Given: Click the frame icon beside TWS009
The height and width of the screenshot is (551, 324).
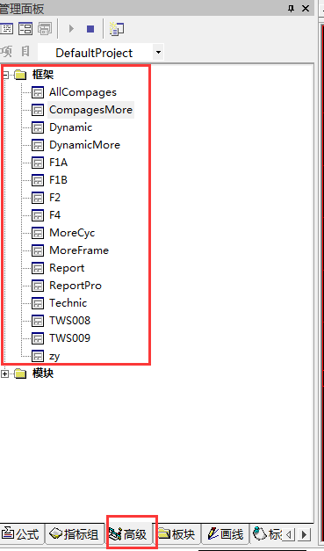Looking at the screenshot, I should [38, 338].
